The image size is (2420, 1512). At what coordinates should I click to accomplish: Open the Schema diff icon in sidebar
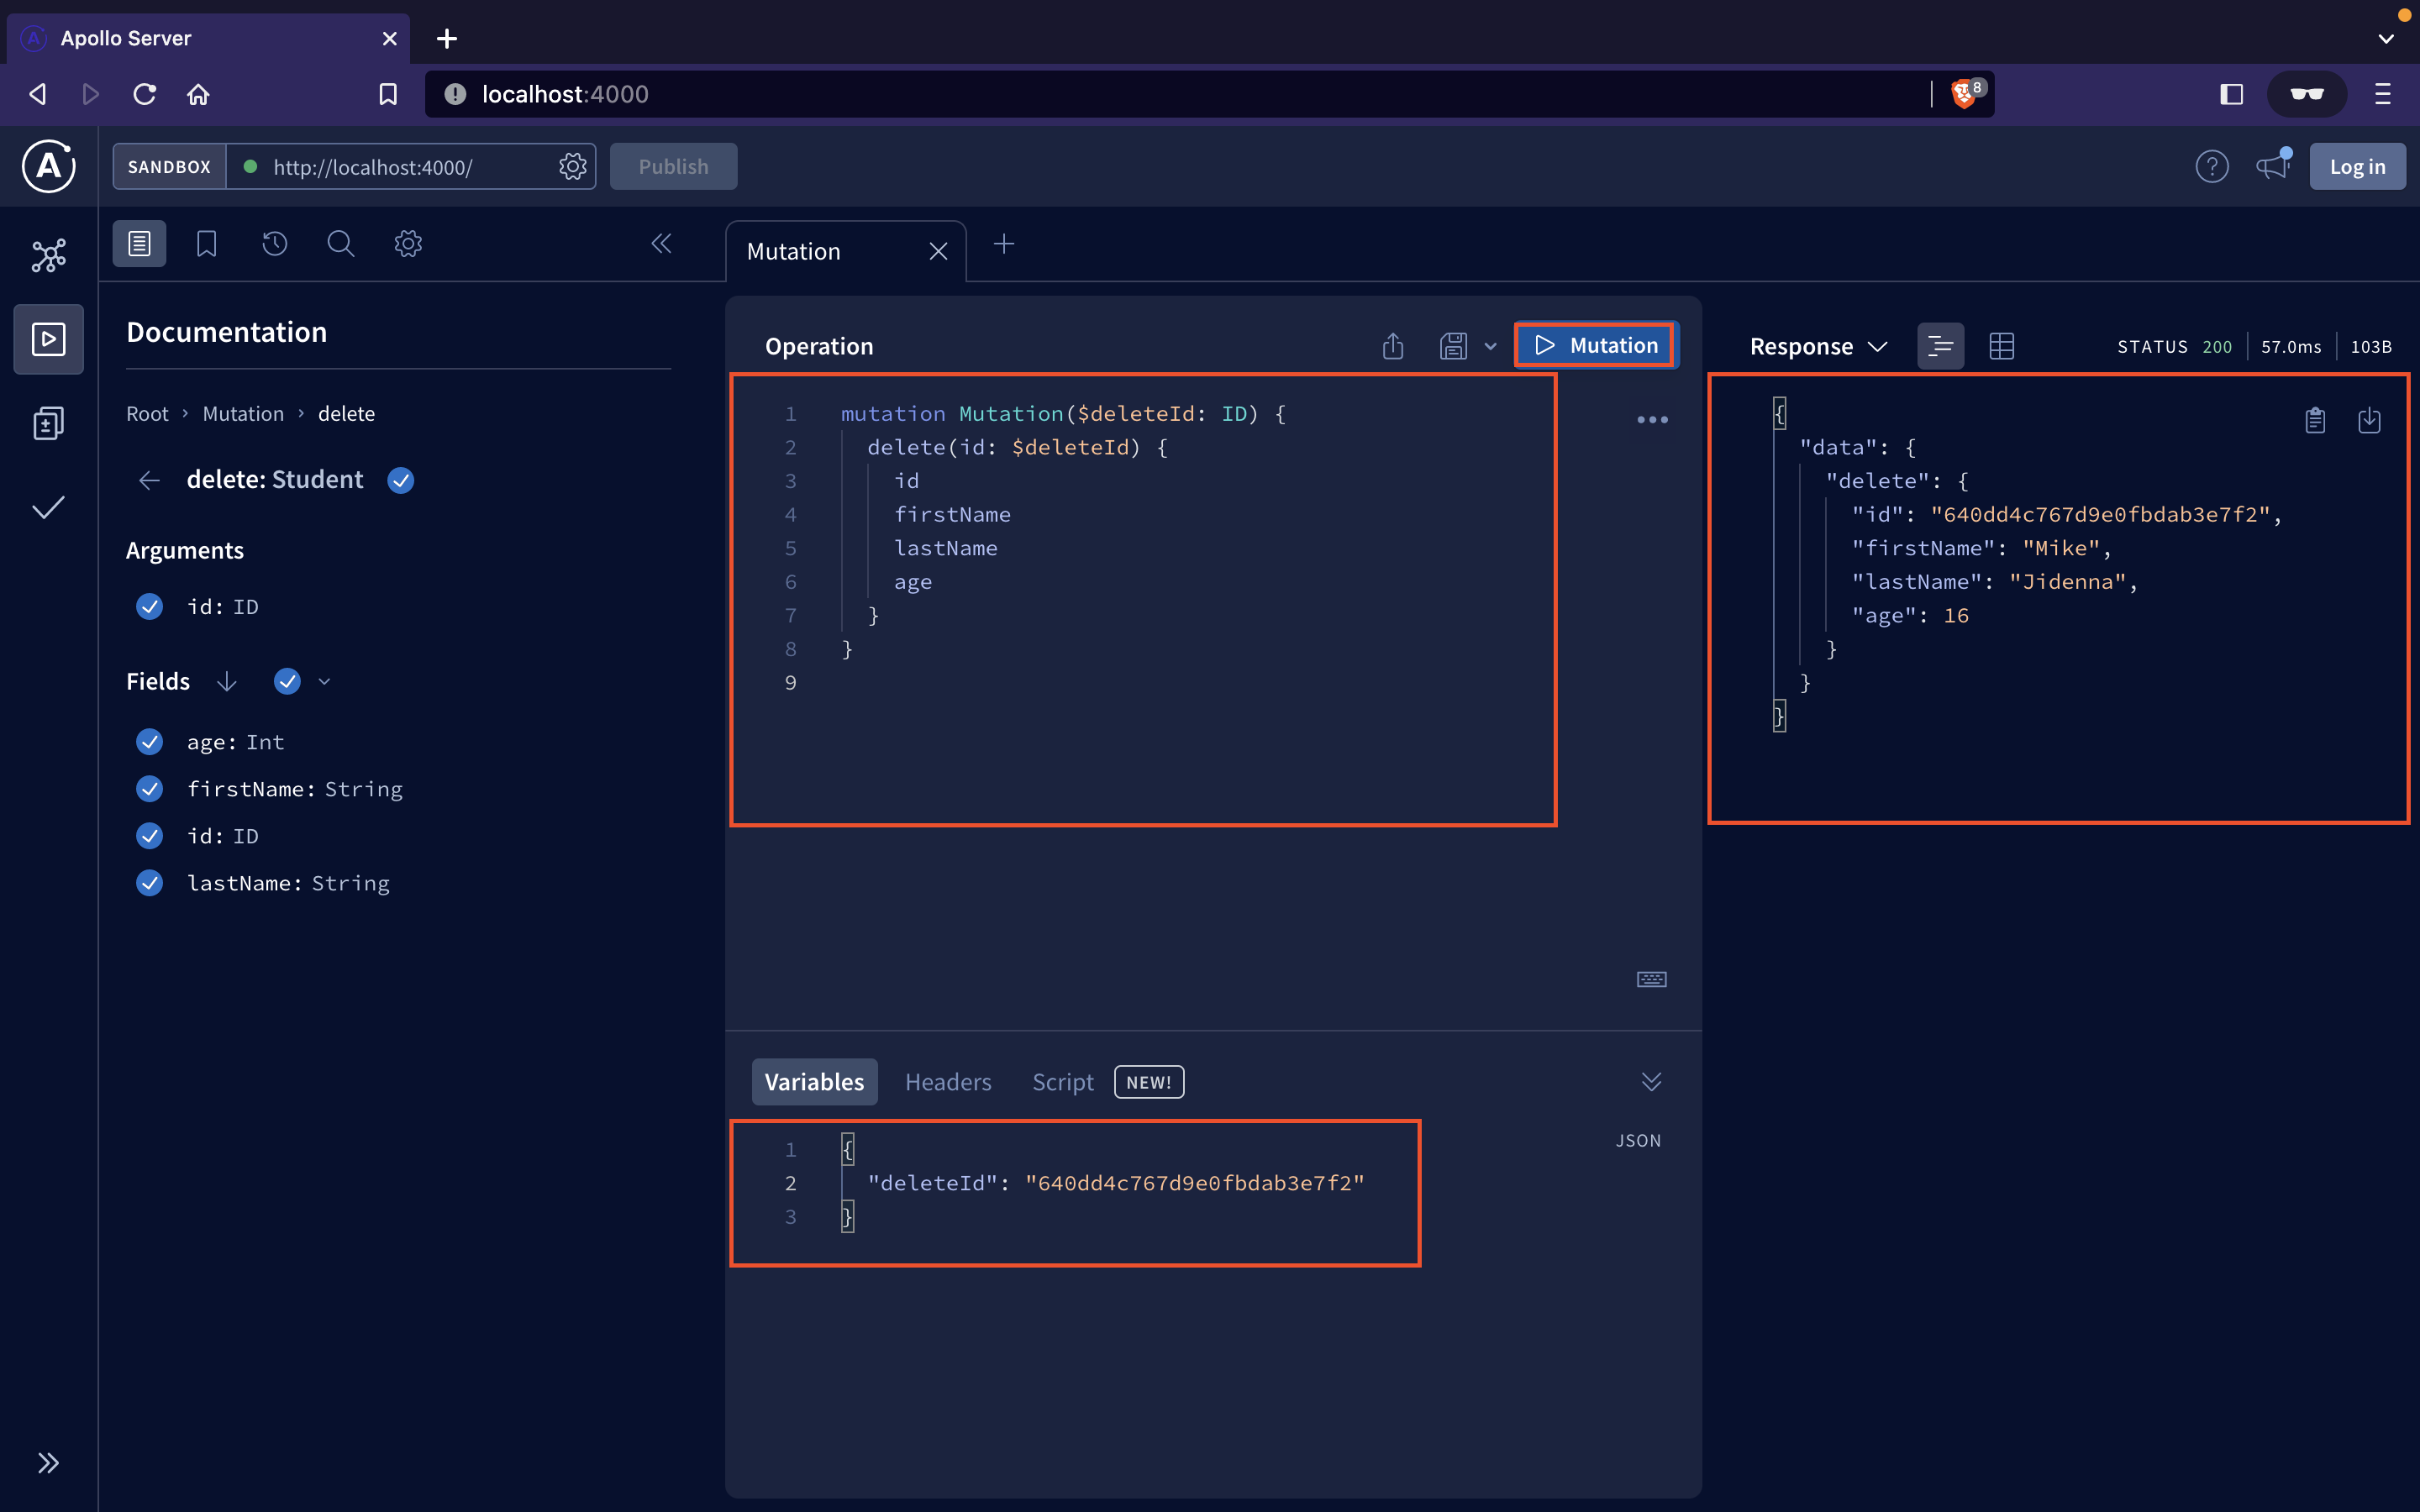click(48, 423)
